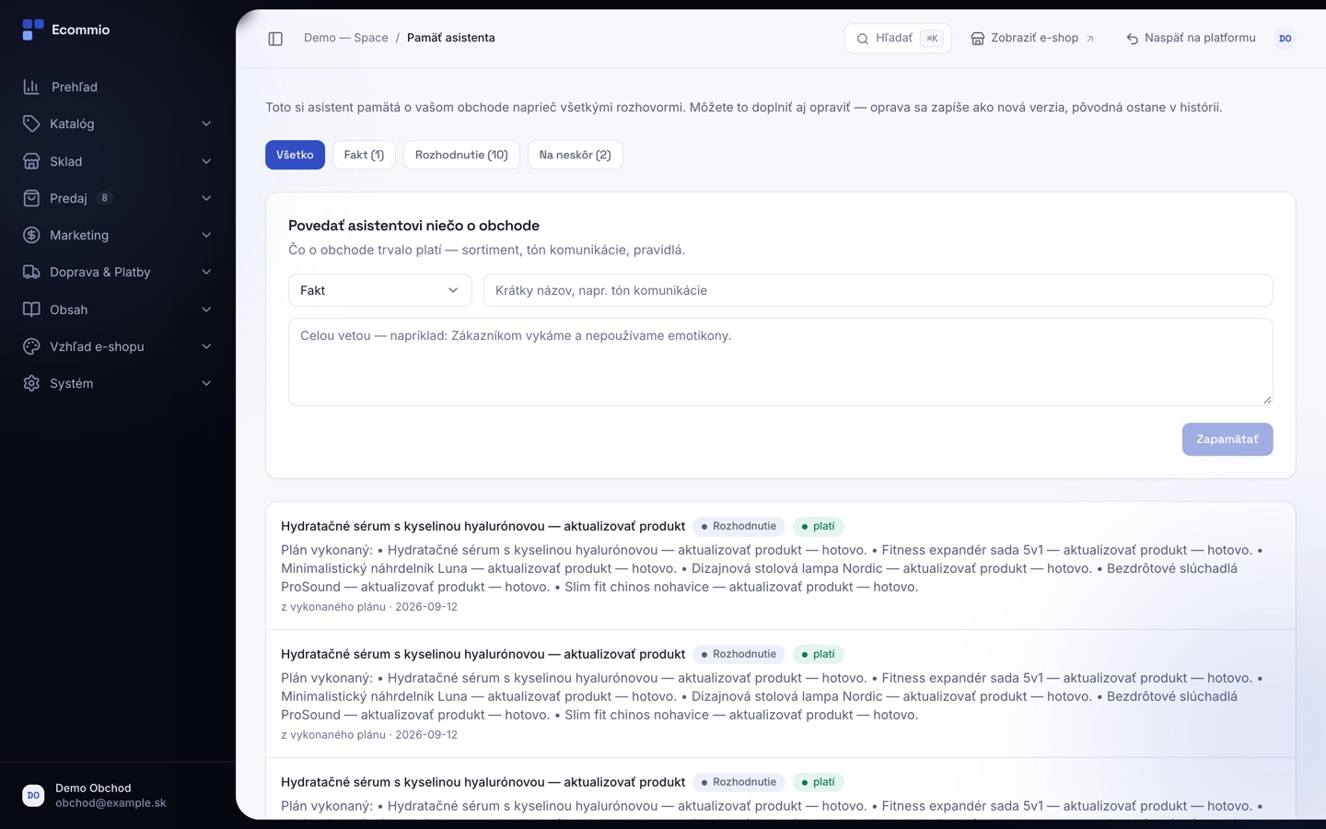Switch to the Rozhodnutie (10) tab
Image resolution: width=1326 pixels, height=829 pixels.
point(461,155)
